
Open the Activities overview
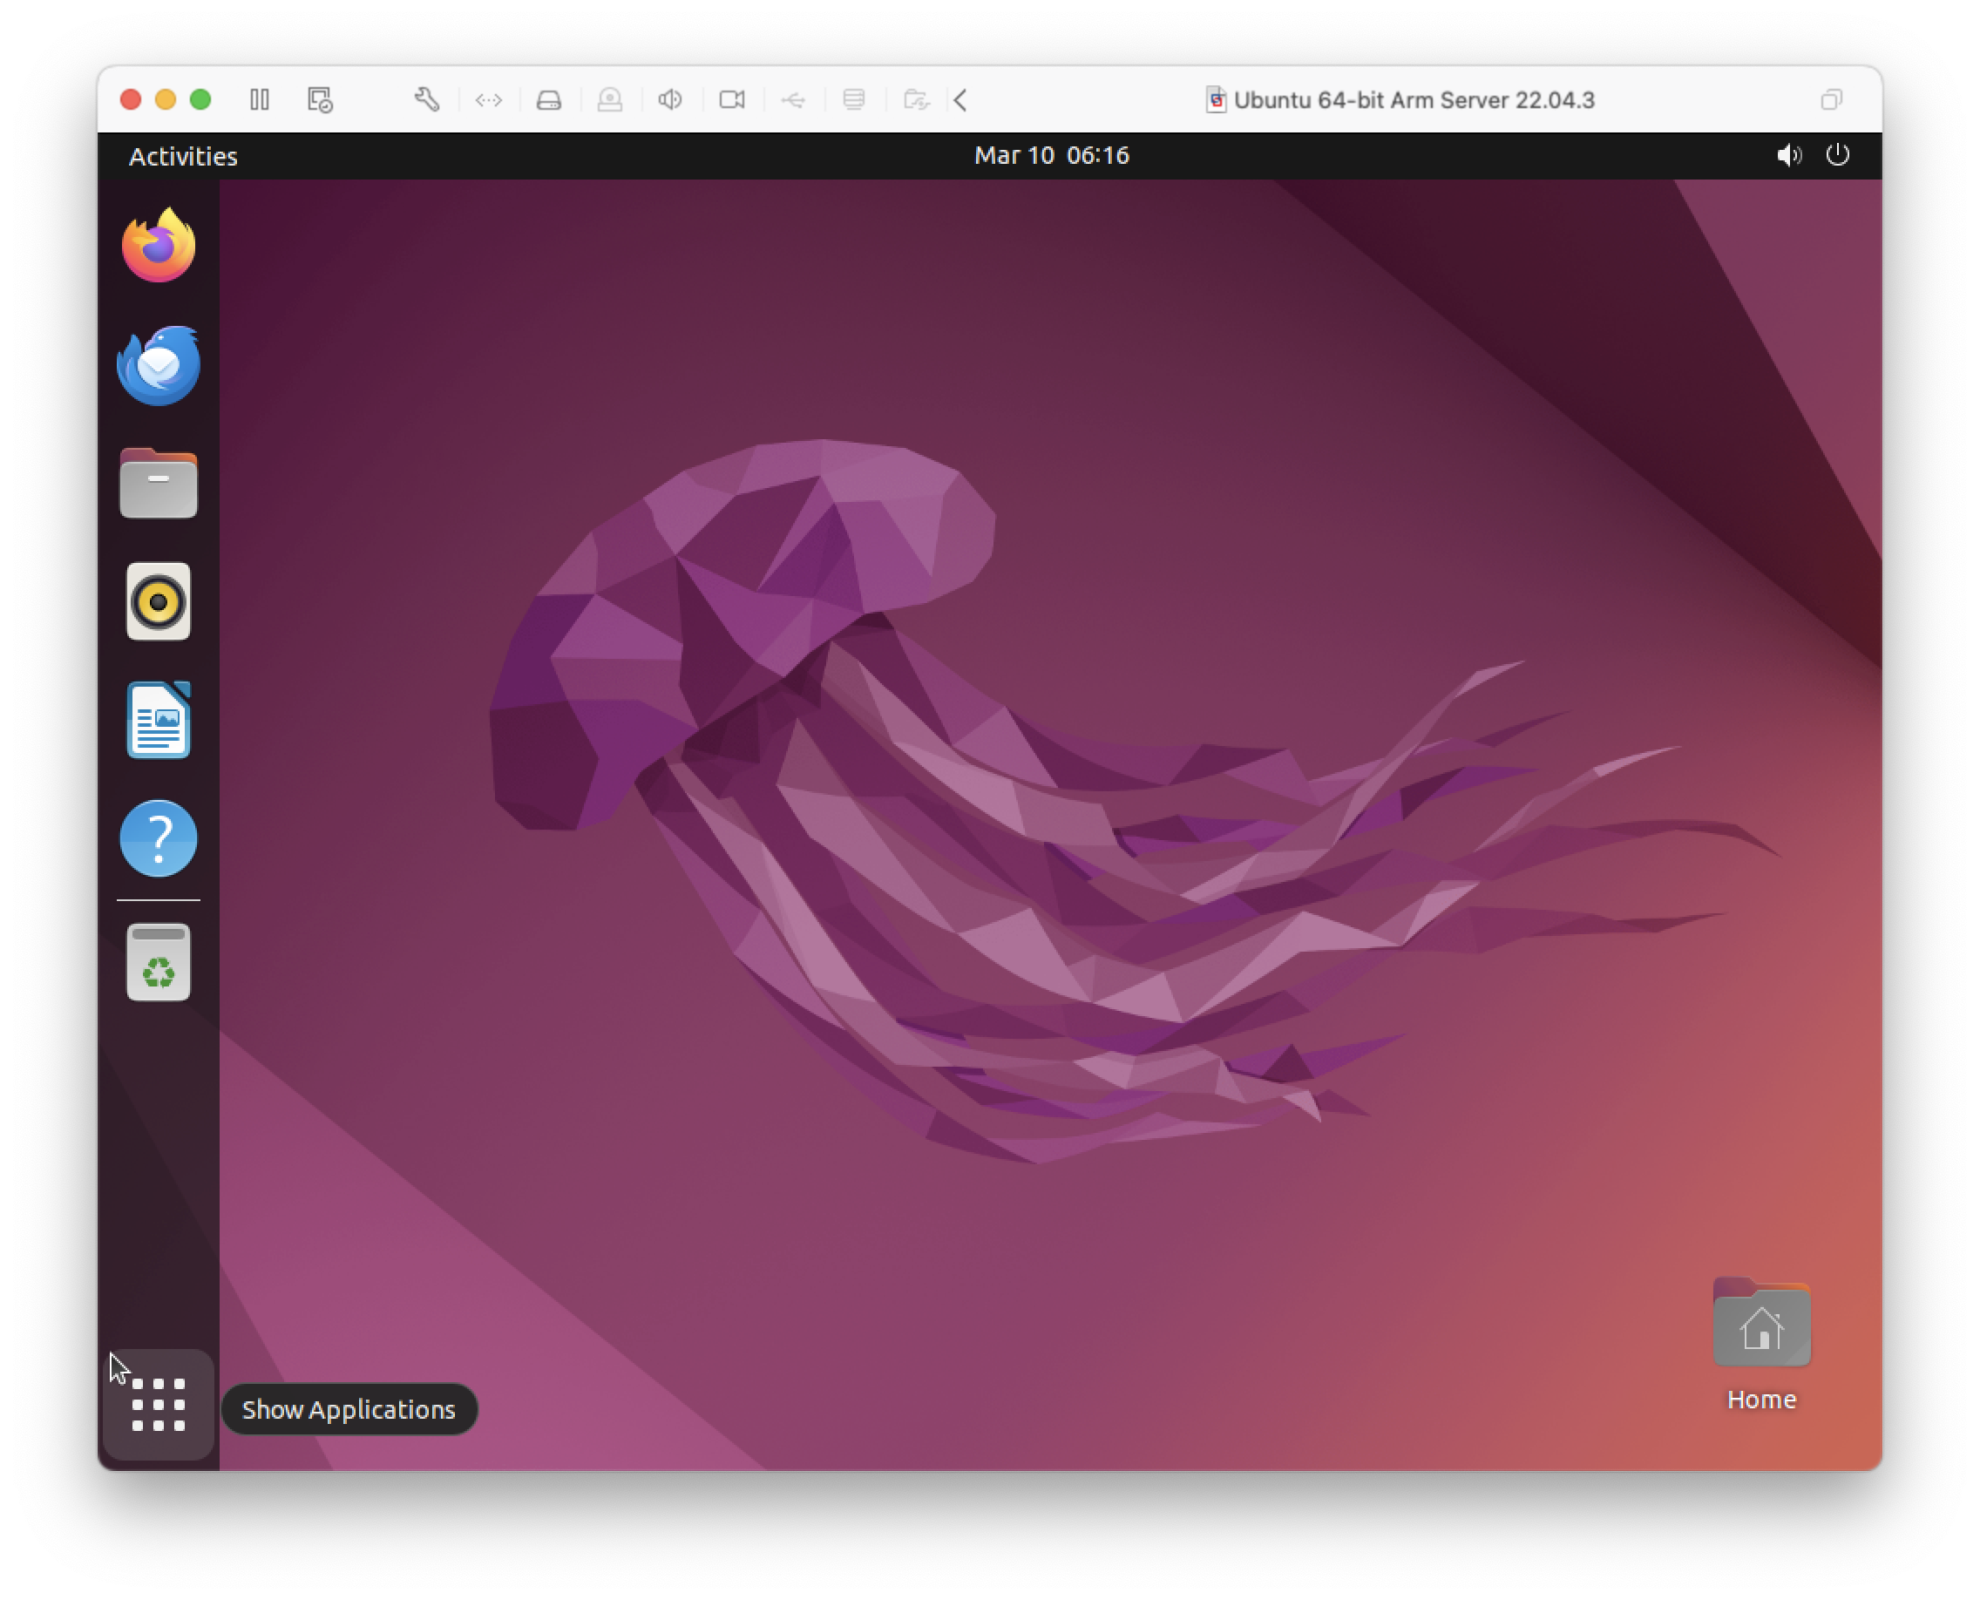click(182, 156)
